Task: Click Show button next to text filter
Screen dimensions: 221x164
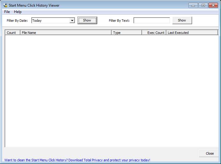Action: (182, 21)
